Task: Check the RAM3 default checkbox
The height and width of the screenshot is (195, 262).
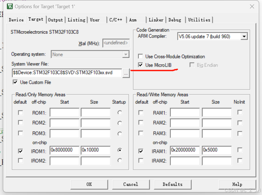Action: tap(141, 133)
